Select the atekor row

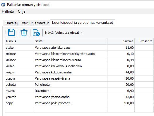[x=79, y=48]
